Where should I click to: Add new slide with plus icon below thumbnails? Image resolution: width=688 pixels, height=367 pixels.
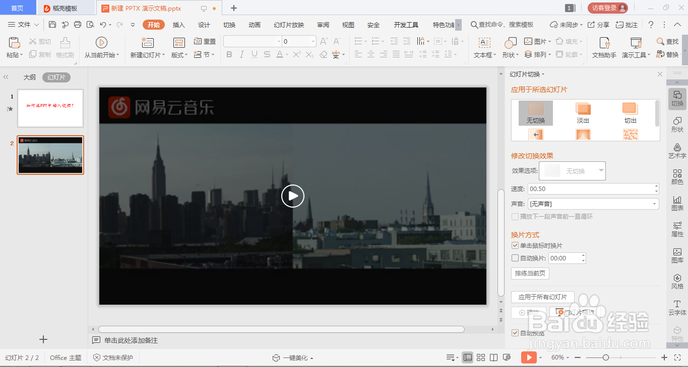coord(43,339)
